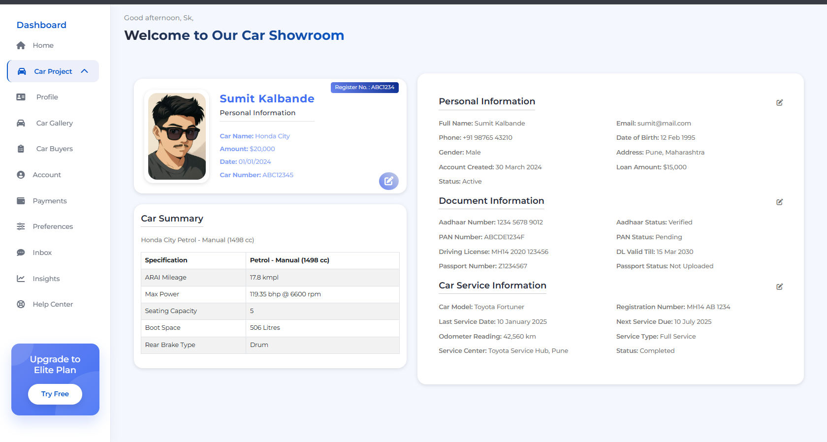This screenshot has width=827, height=442.
Task: Click the Register No. ABC1234 badge
Action: (364, 87)
